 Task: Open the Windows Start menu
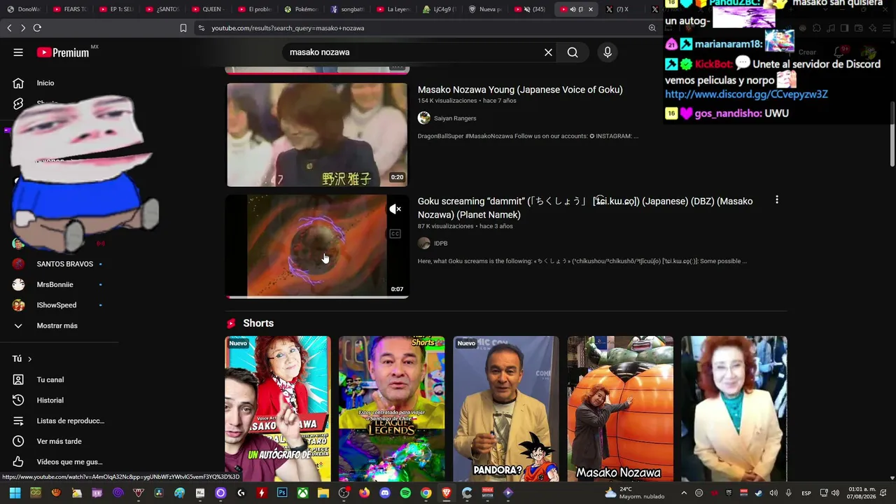(x=15, y=493)
